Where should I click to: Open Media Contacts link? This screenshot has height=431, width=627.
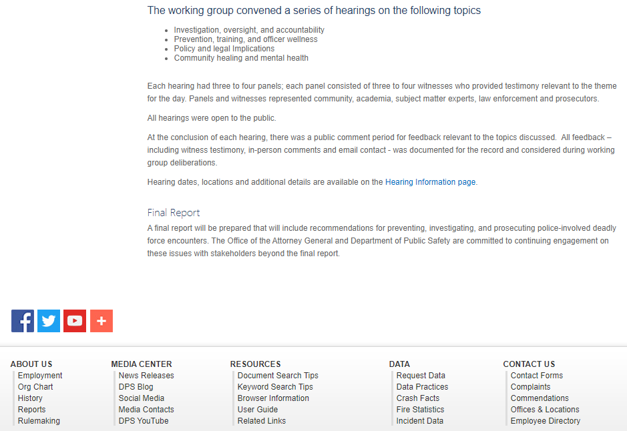click(146, 410)
